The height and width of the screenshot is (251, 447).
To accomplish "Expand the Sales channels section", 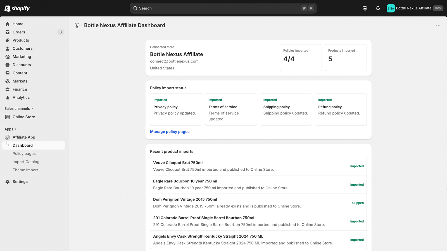I will (19, 108).
